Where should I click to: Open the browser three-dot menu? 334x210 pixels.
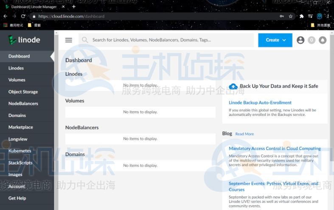pos(328,16)
